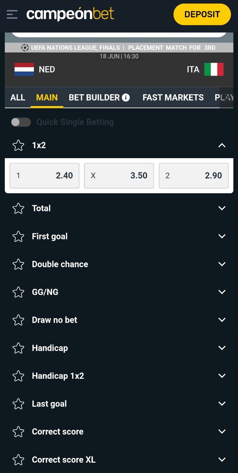Expand the Draw no bet section
Image resolution: width=238 pixels, height=473 pixels.
point(222,320)
